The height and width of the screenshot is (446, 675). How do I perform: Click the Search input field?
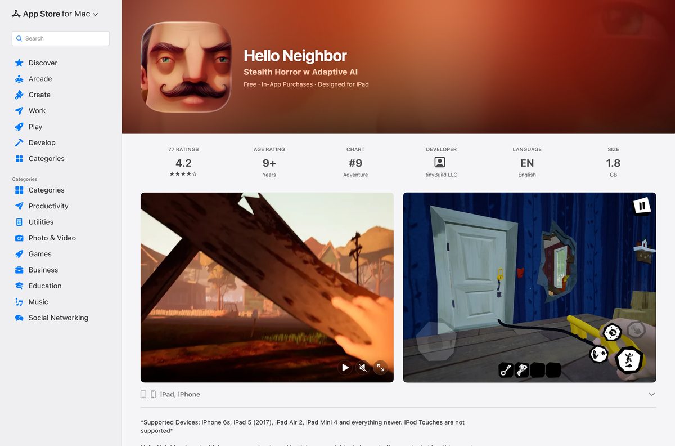(x=61, y=38)
